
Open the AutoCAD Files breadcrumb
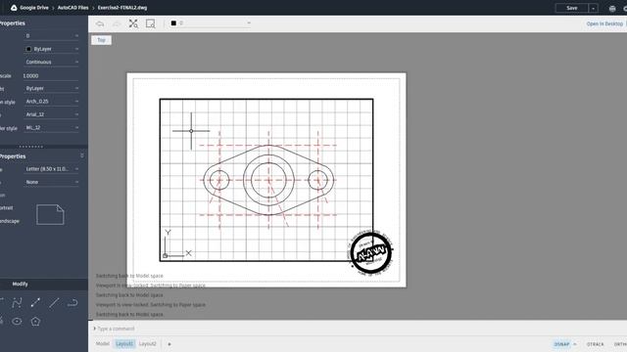[72, 8]
